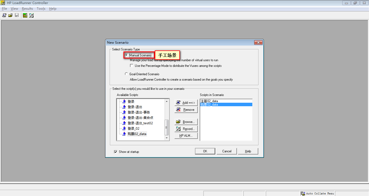The image size is (369, 196).
Task: Click the Add ==>> button
Action: (x=186, y=103)
